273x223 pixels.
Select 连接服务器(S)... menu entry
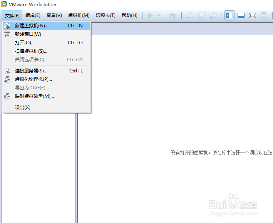pos(46,71)
